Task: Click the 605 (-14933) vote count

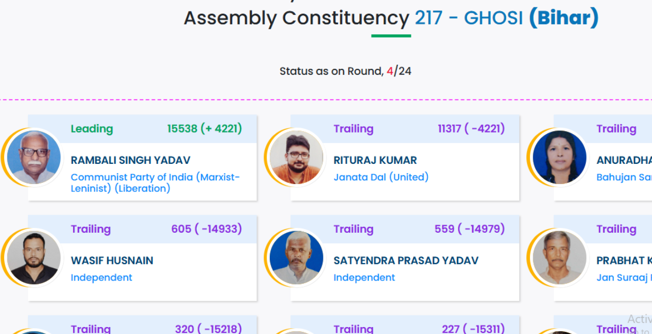Action: click(x=206, y=229)
